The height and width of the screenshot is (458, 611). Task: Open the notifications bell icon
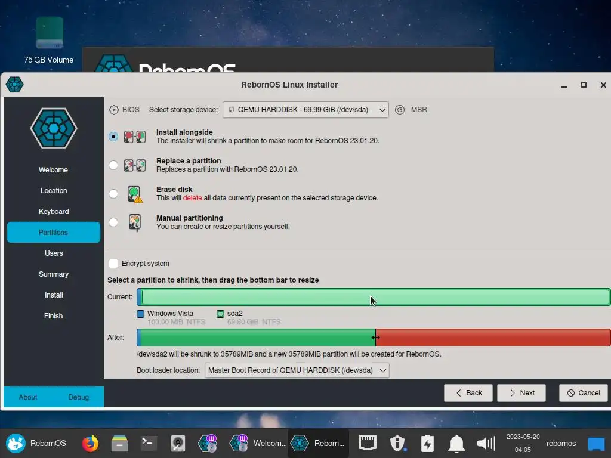[456, 443]
